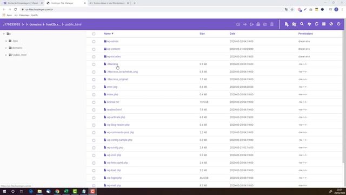Click the greyed archive icon
The image size is (346, 195).
coord(265,24)
